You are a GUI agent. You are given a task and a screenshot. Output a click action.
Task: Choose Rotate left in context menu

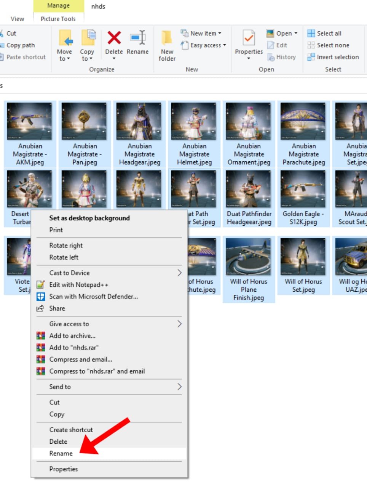tap(109, 257)
